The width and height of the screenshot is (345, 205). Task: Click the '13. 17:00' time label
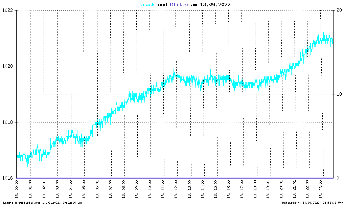point(242,189)
